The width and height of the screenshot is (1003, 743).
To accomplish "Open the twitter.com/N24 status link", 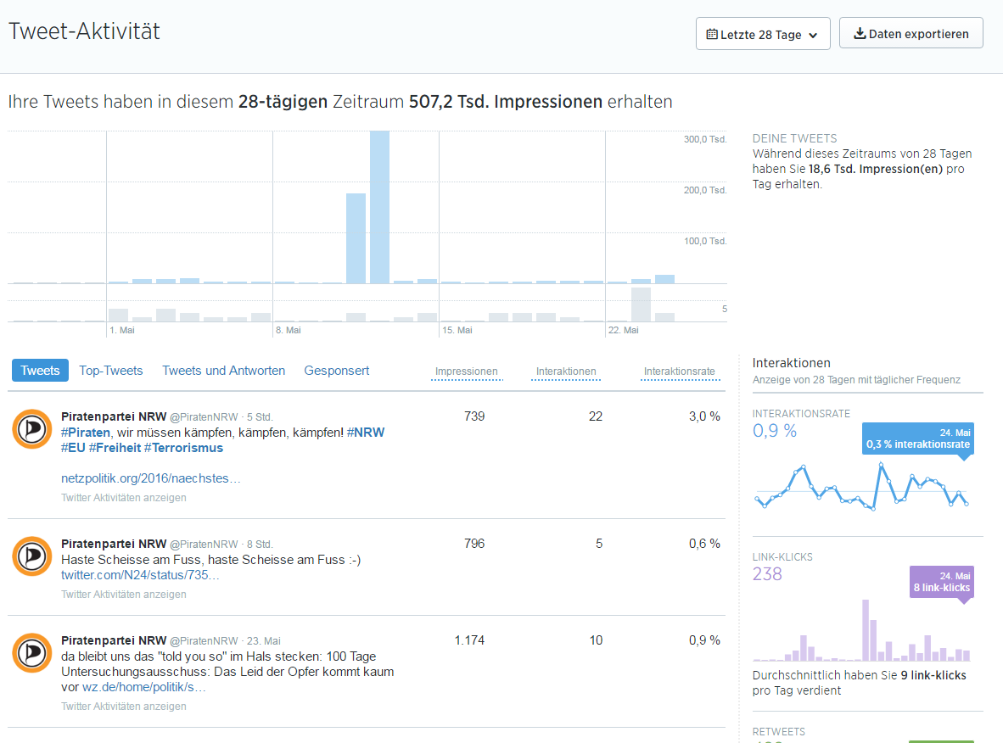I will 140,575.
